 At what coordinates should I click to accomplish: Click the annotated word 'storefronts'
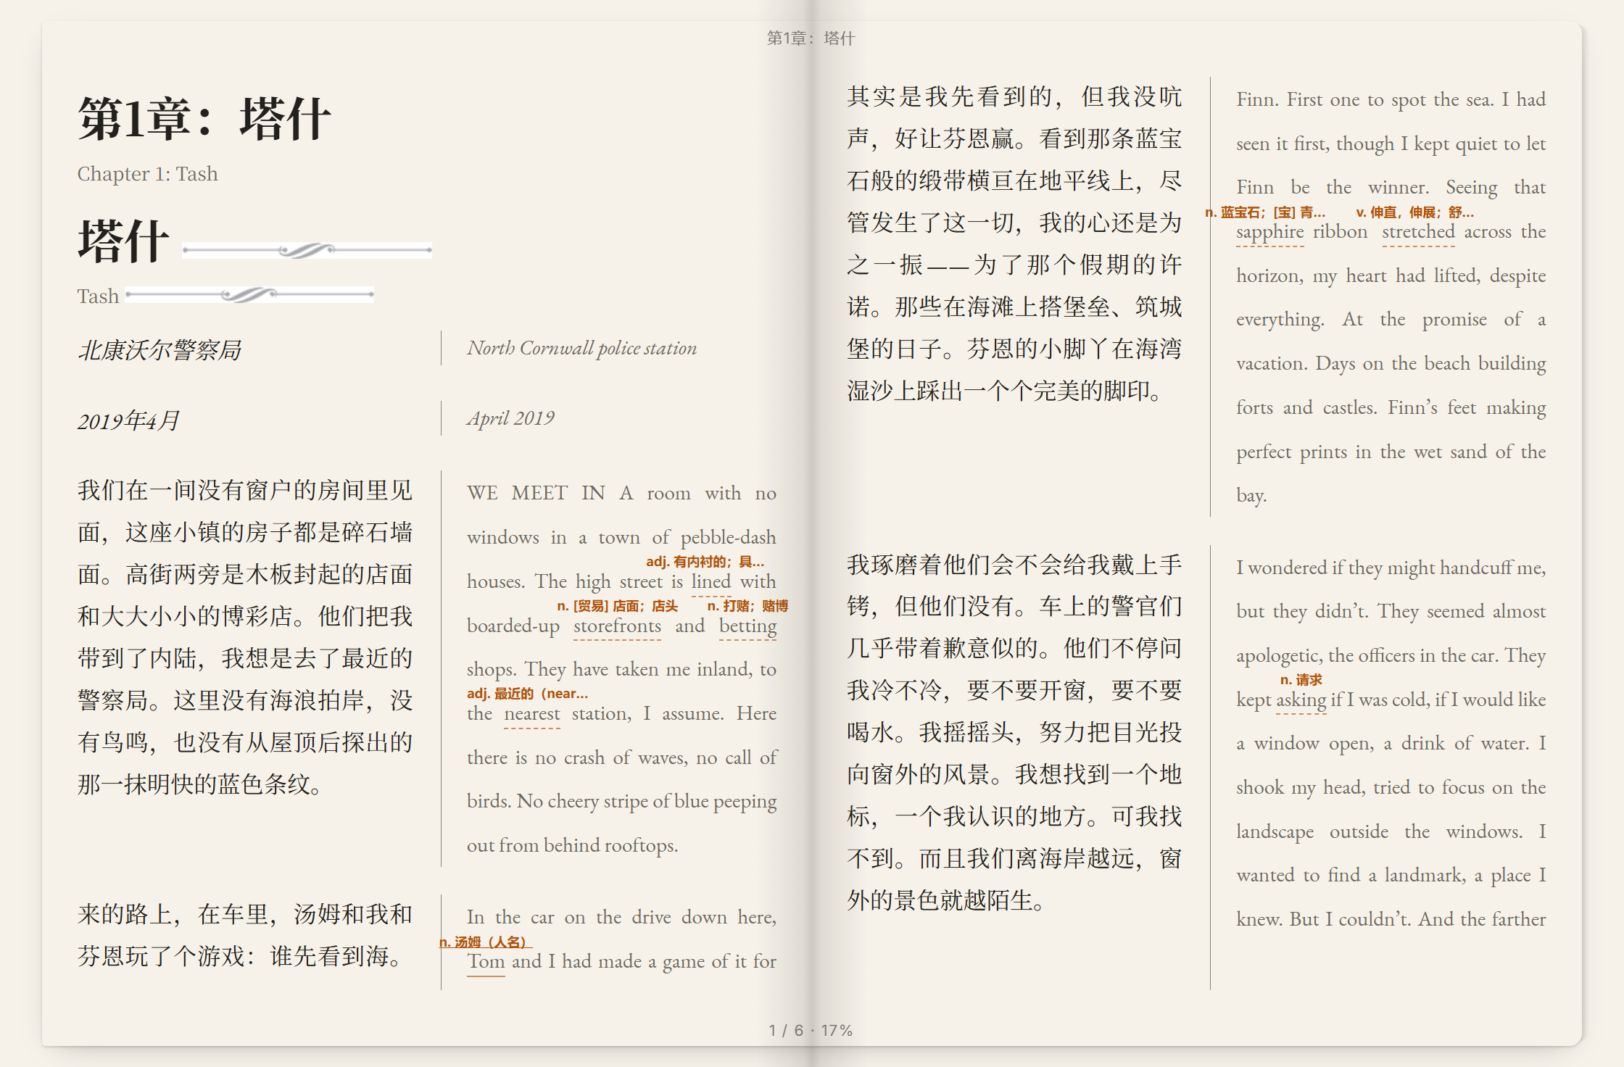click(617, 626)
